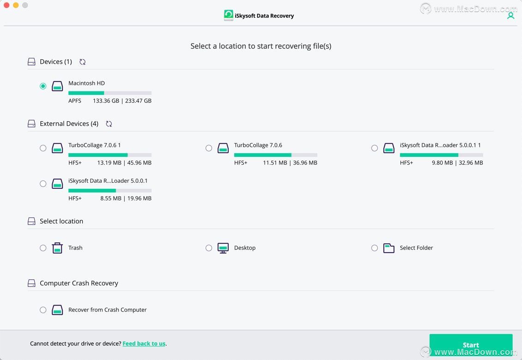
Task: Open the Feed back to us link
Action: tap(144, 344)
